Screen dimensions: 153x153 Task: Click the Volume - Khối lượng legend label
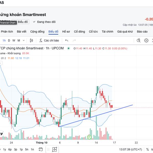pyautogui.click(x=10, y=53)
